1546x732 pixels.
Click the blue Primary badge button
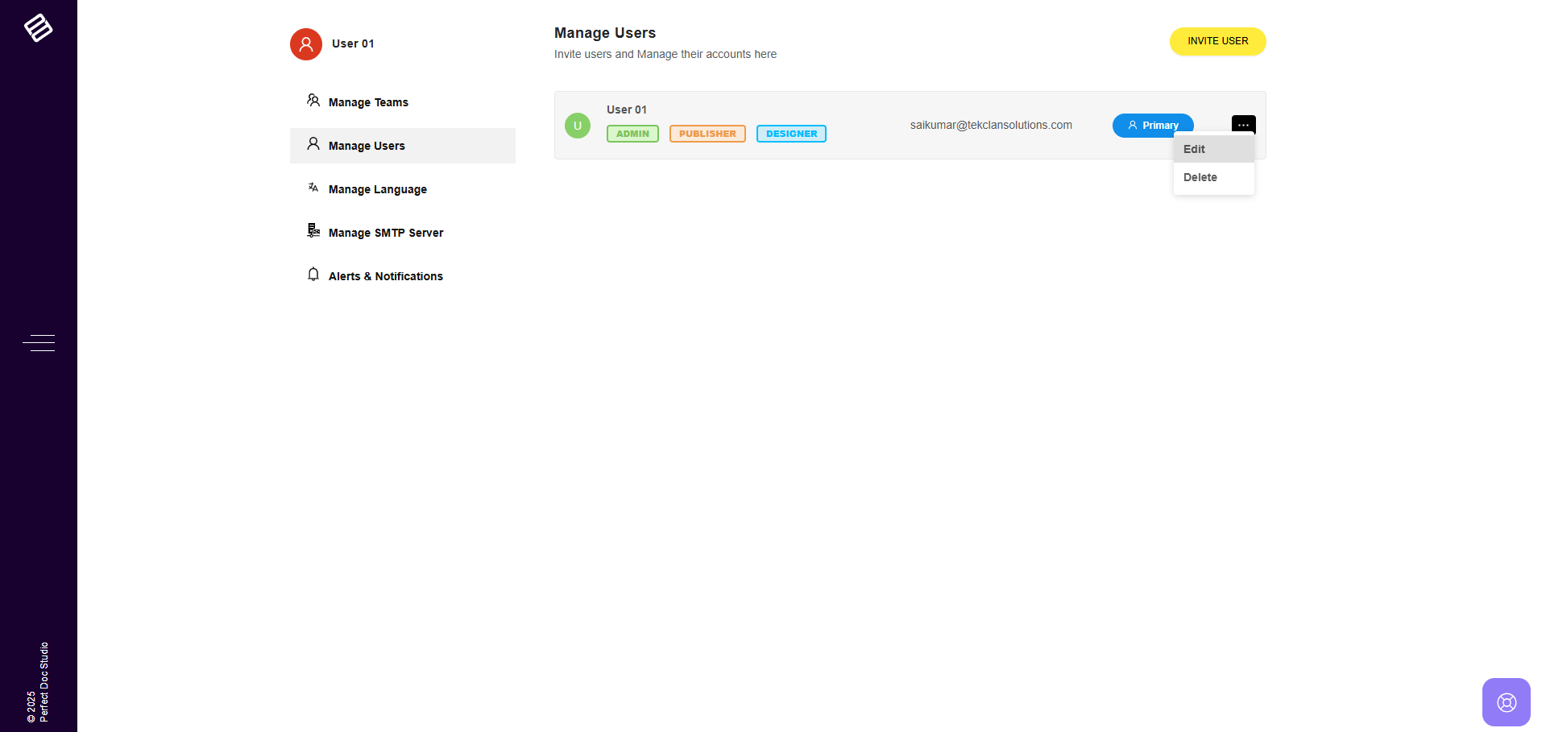(x=1152, y=125)
